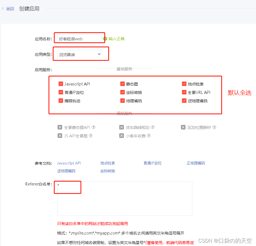Viewport: 256px width, 246px height.
Task: Uncheck the 逆地理编码 checkbox
Action: click(x=184, y=101)
